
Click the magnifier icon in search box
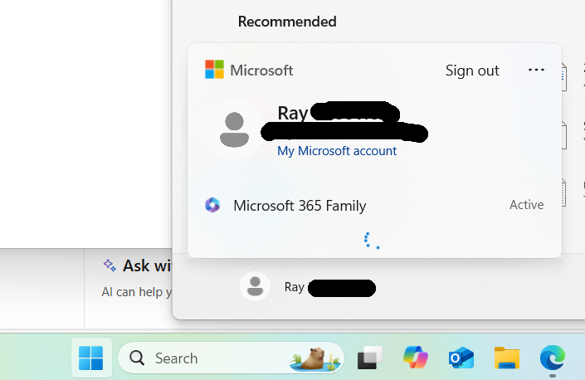click(x=137, y=358)
